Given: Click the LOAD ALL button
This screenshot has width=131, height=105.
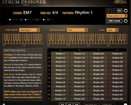Looking at the screenshot, I should pyautogui.click(x=107, y=104).
